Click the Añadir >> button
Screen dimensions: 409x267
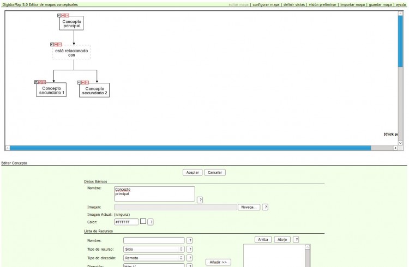[x=218, y=262]
